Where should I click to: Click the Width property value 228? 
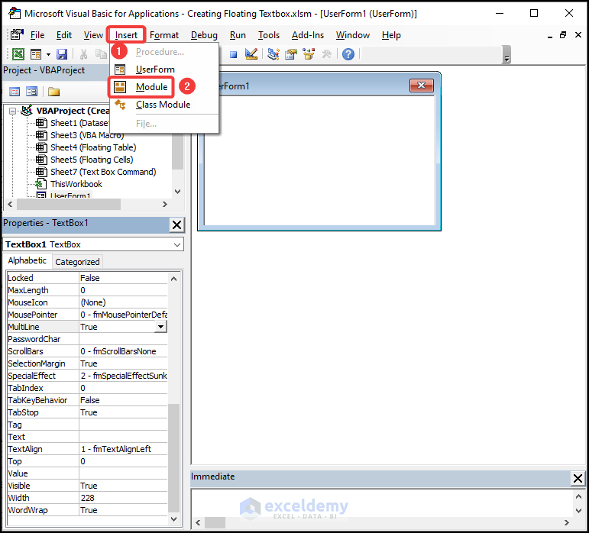[x=123, y=498]
